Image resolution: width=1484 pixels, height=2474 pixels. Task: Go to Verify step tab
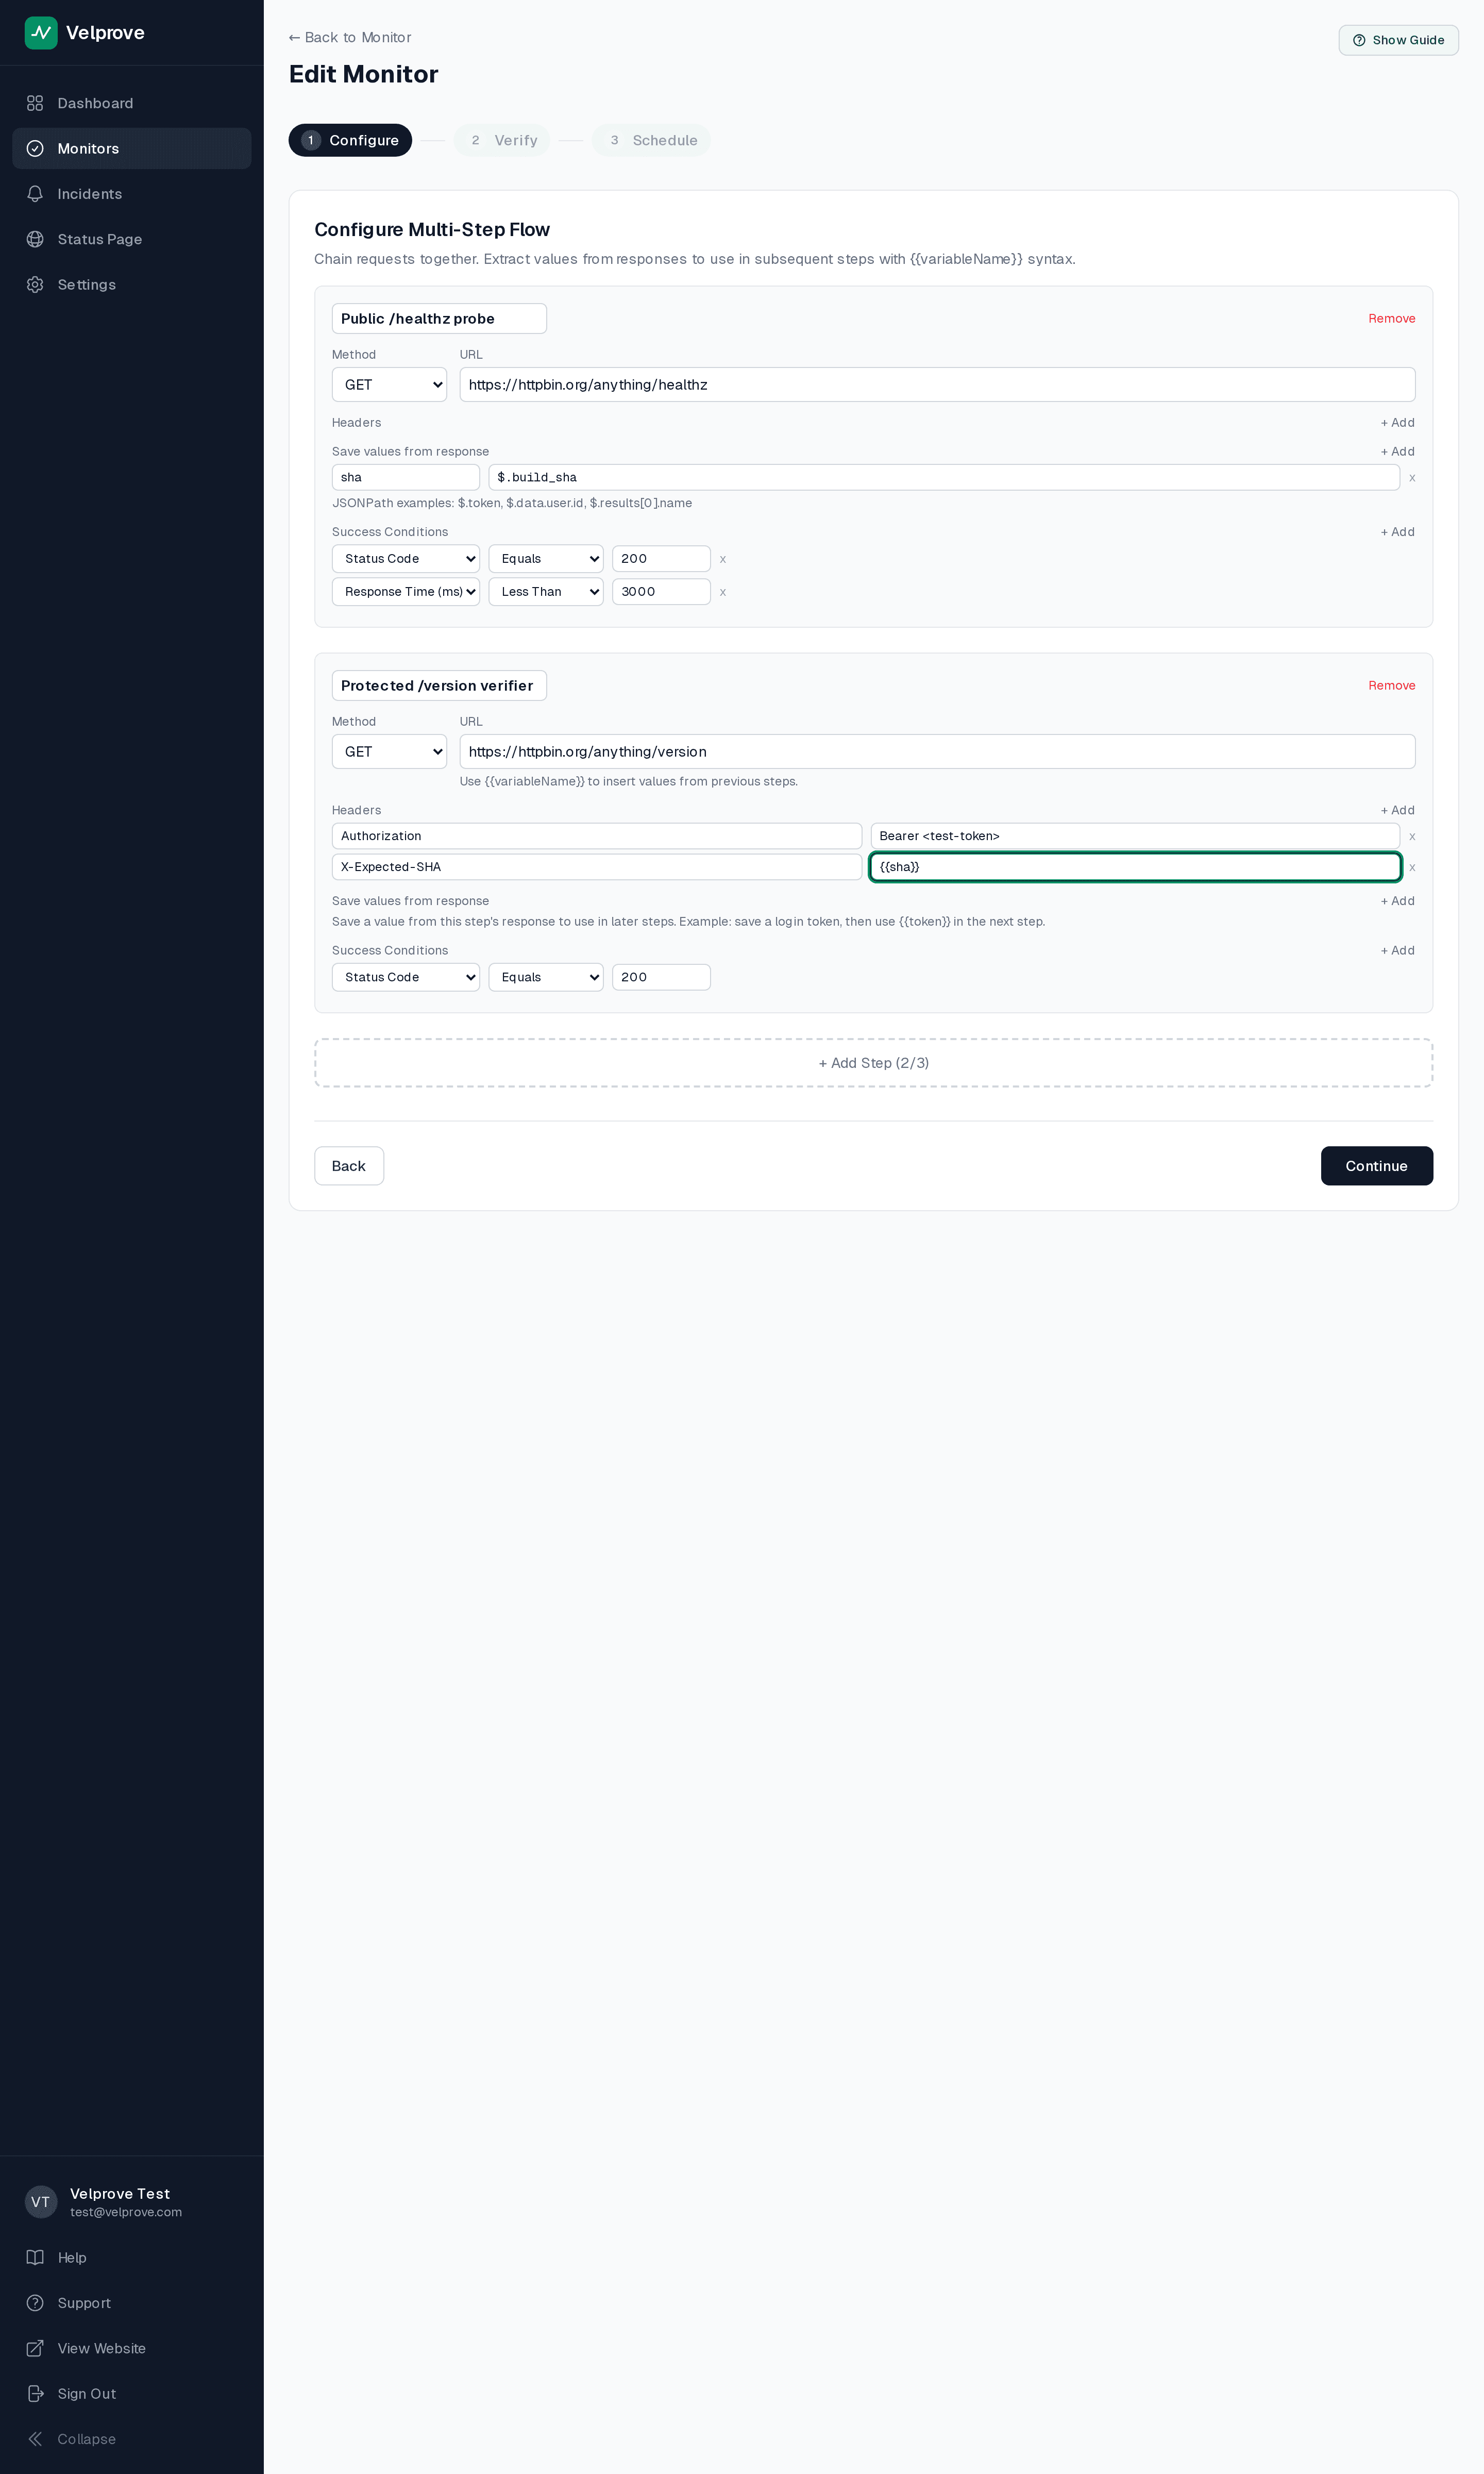[x=502, y=140]
